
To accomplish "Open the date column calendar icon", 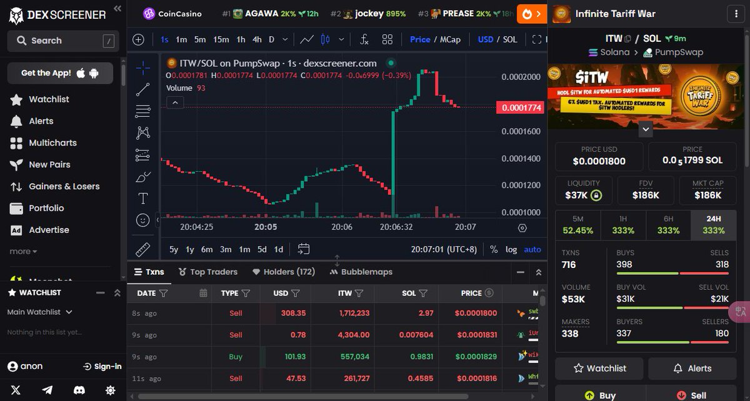I will coord(203,293).
